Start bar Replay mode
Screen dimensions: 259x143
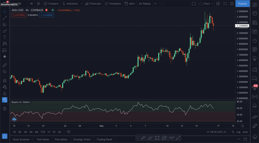pos(145,4)
